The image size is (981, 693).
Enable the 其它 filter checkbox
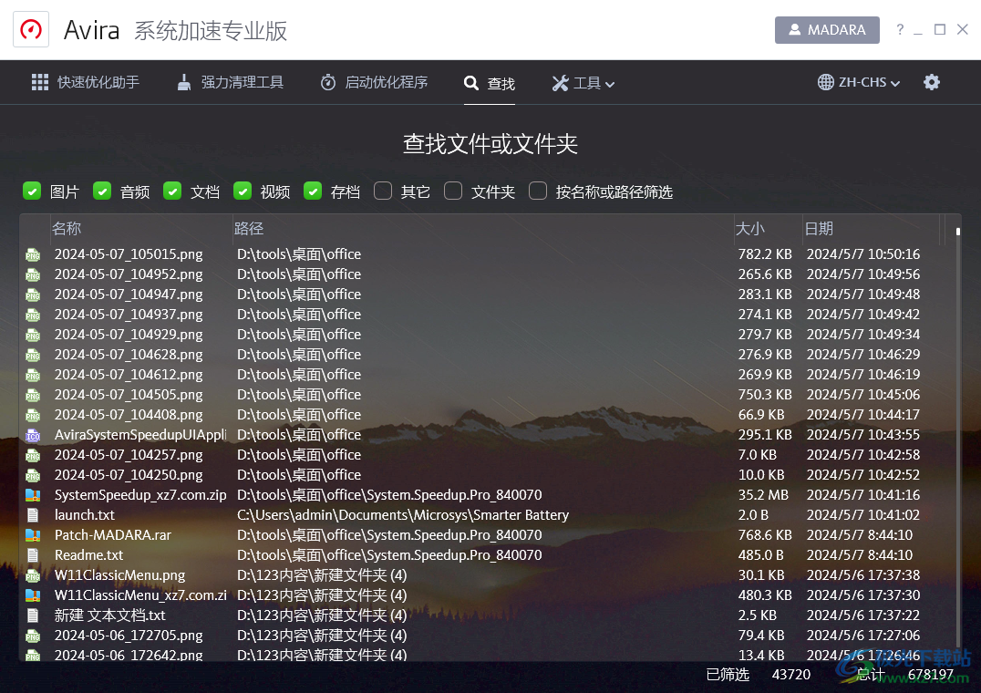point(382,191)
